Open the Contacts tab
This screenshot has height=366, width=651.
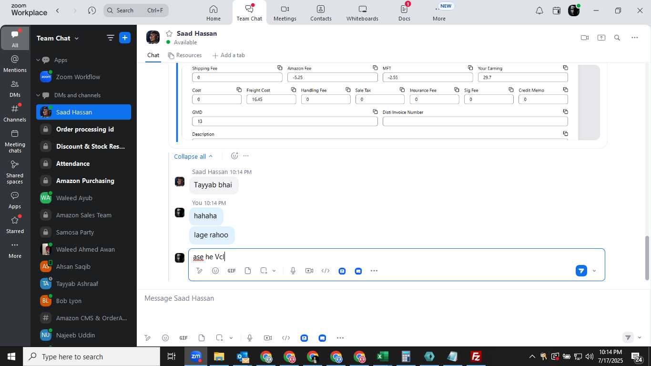321,13
